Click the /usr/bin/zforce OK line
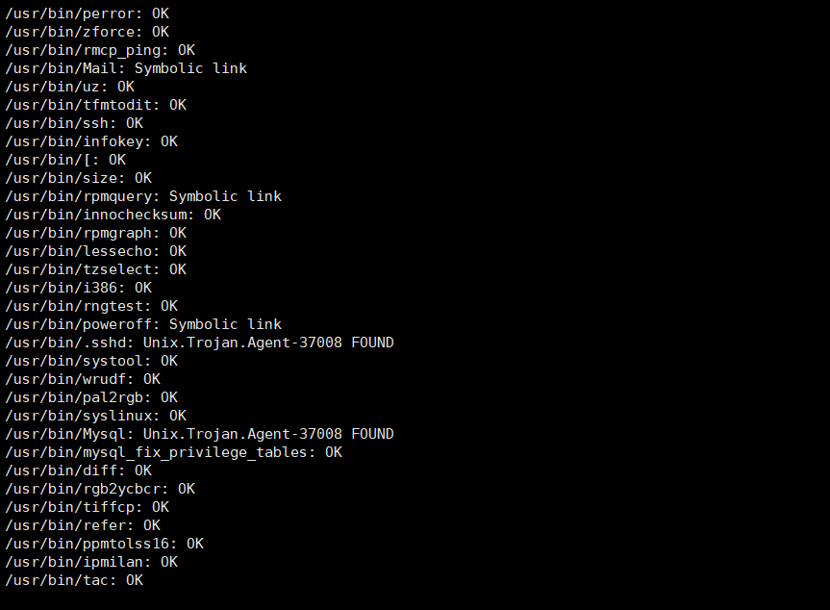Screen dimensions: 830x610 [88, 33]
